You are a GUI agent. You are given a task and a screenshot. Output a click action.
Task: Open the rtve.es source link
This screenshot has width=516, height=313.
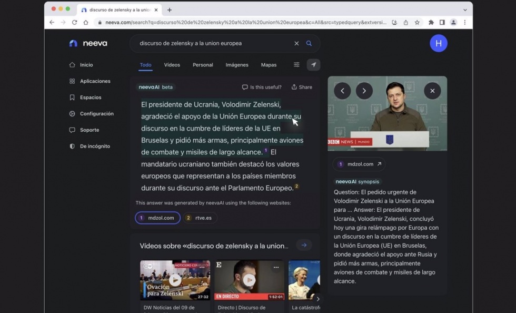pyautogui.click(x=200, y=218)
